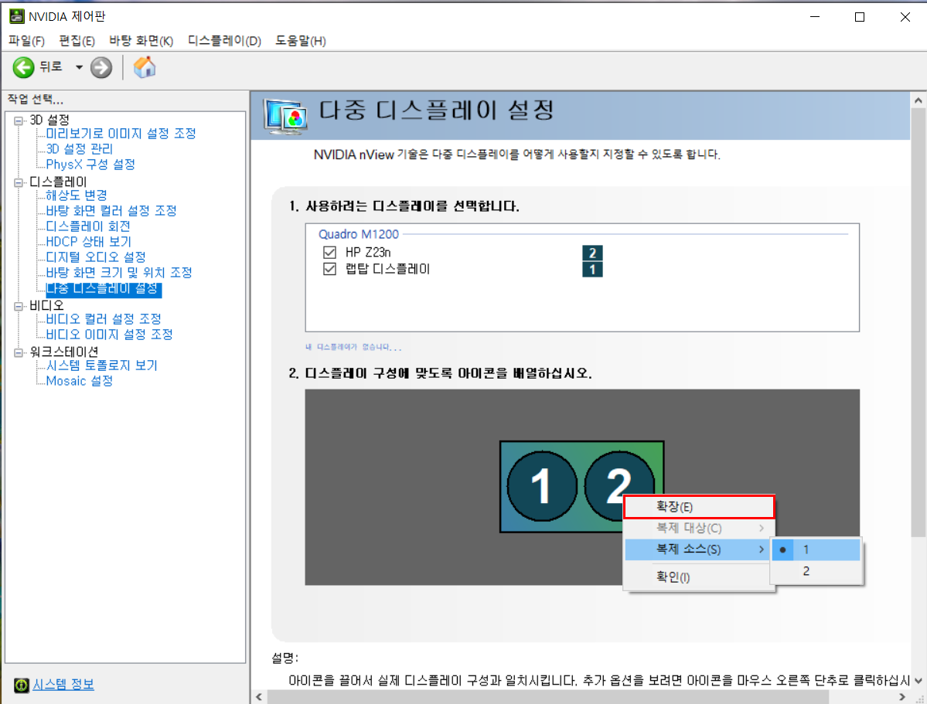Viewport: 927px width, 704px height.
Task: Minimize the NVIDIA 제어판 window
Action: coord(815,17)
